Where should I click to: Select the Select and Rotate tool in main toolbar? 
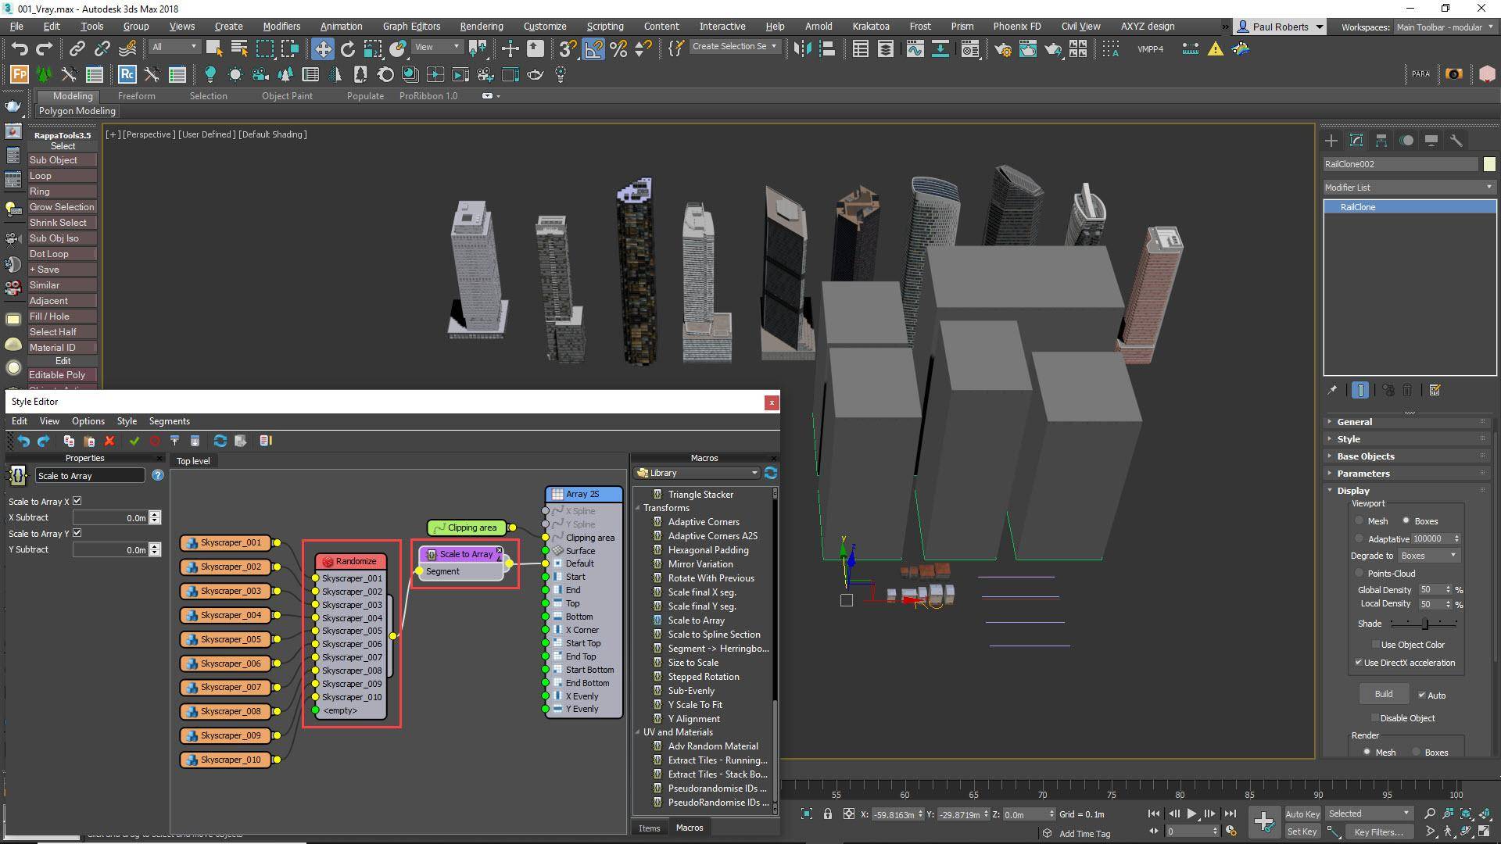tap(346, 48)
